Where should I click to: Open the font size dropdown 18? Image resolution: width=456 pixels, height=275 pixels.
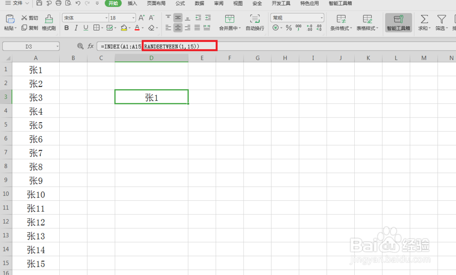point(133,18)
